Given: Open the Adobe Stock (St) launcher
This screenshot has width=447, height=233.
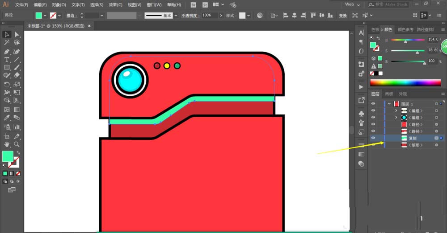Looking at the screenshot, I should 205,5.
